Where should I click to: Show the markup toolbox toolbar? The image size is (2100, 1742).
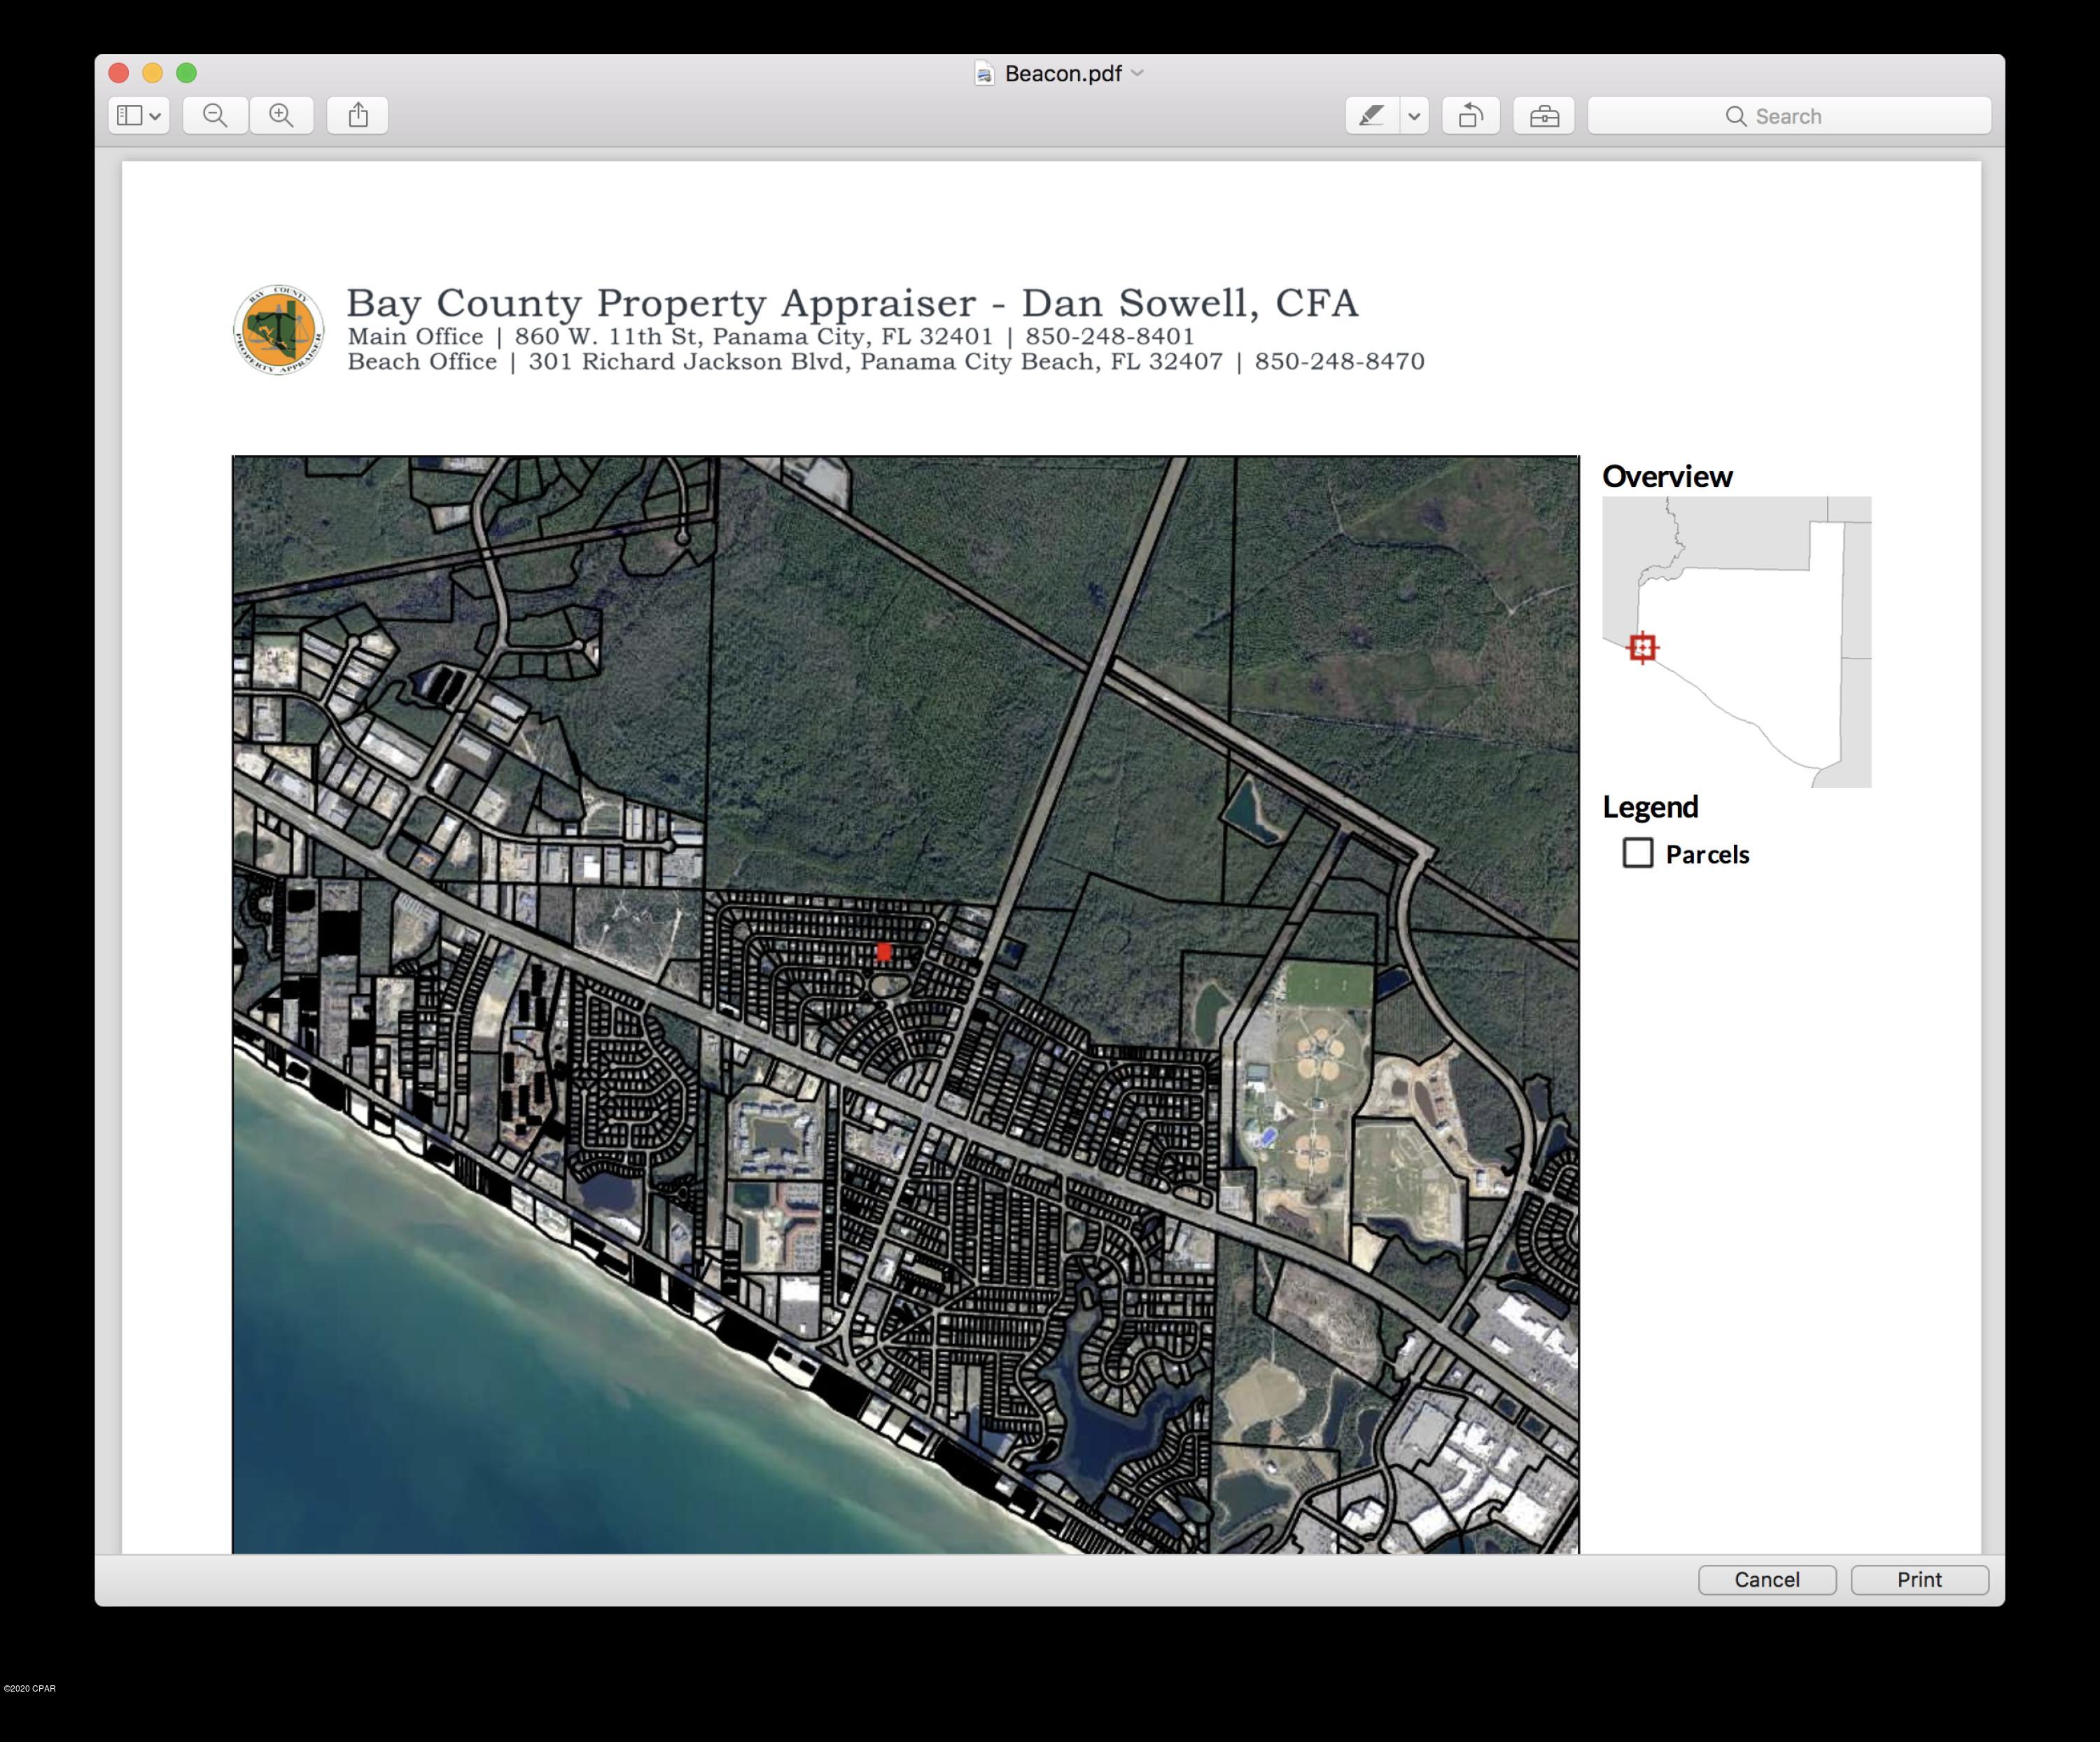1544,116
